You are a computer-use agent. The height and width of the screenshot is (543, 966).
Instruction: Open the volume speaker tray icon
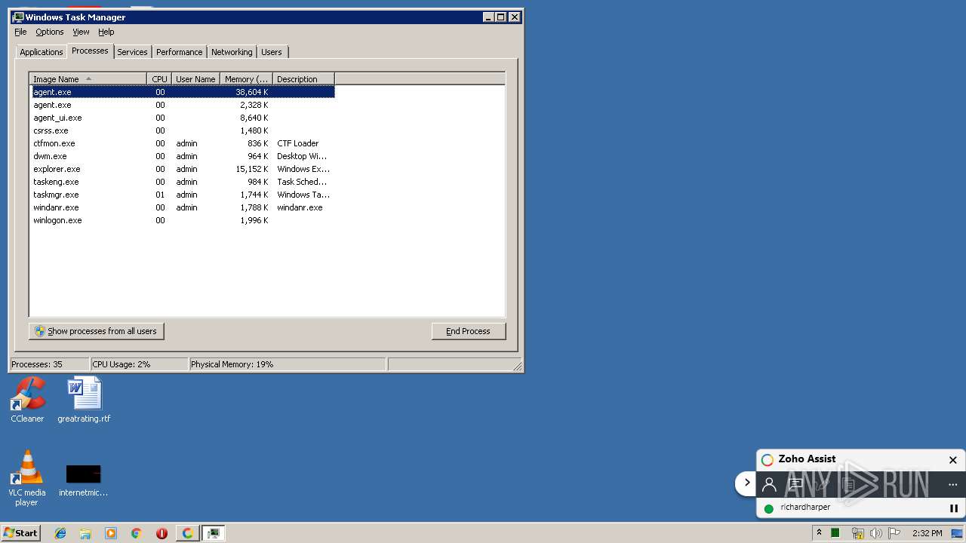[x=875, y=533]
